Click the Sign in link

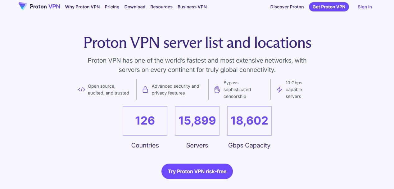tap(365, 7)
